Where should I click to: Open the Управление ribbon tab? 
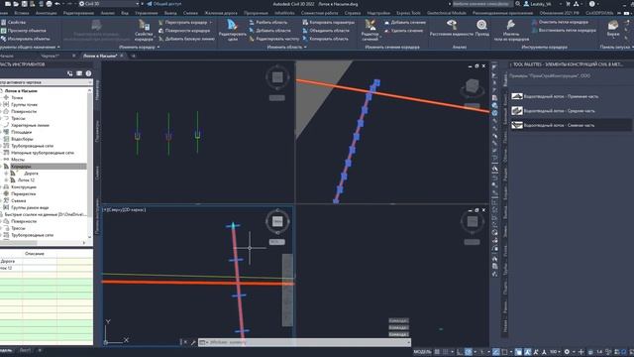(x=146, y=13)
